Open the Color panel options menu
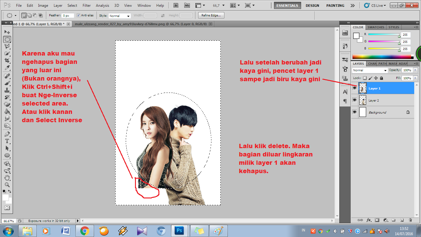421x237 pixels. tap(416, 27)
